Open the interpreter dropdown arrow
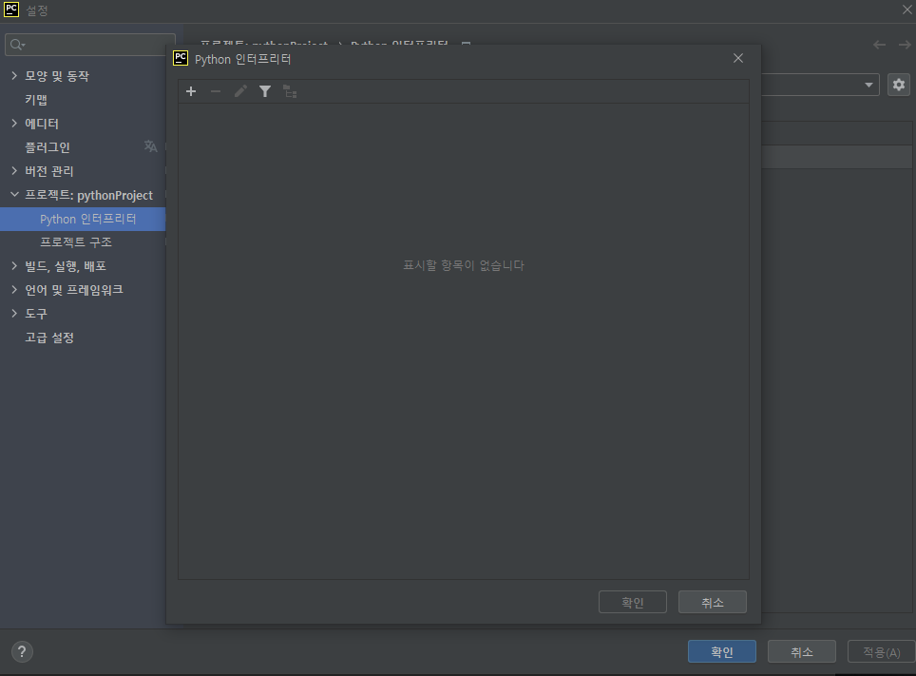The height and width of the screenshot is (676, 916). point(868,86)
